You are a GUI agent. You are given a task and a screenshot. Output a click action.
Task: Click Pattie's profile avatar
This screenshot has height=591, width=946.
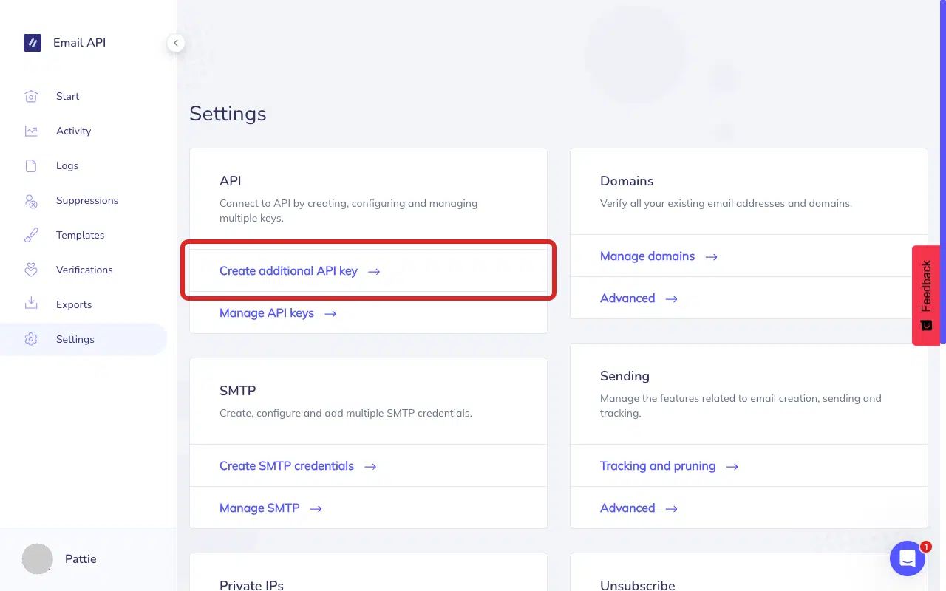[x=38, y=559]
